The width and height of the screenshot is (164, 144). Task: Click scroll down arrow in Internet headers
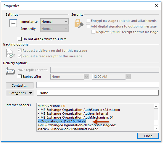[156, 128]
